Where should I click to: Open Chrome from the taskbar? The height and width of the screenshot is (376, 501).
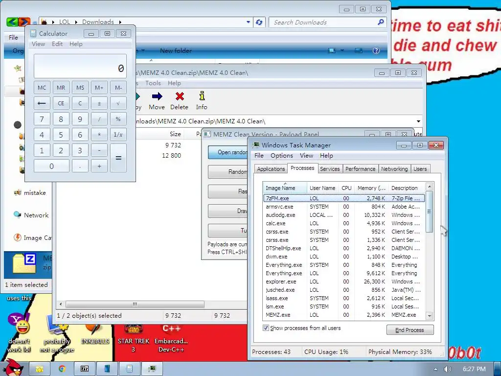click(62, 369)
